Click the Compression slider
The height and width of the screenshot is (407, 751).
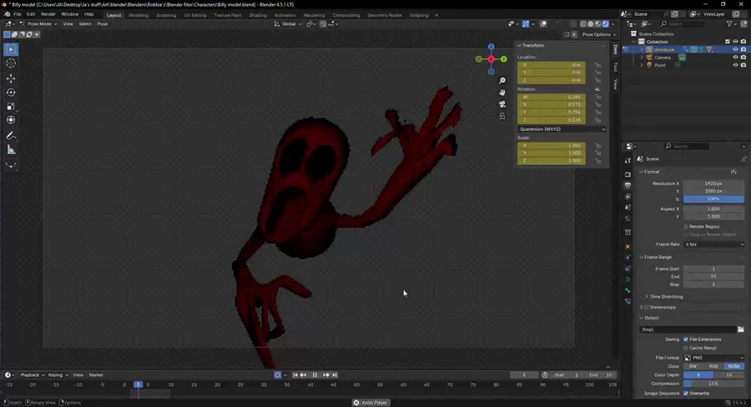(713, 384)
